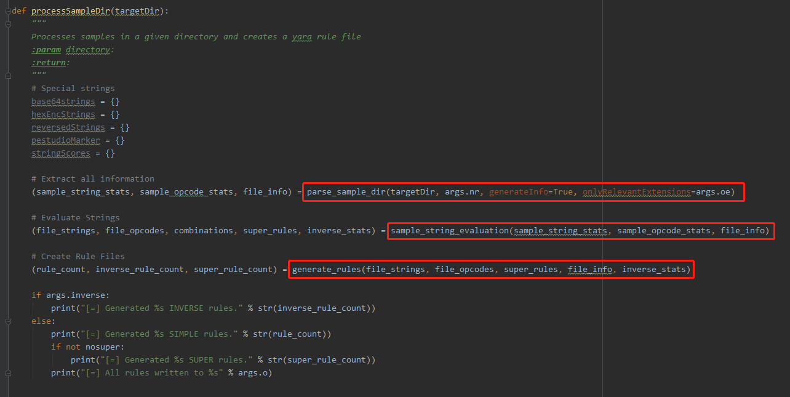Toggle the fold marker beside the else line

tap(8, 321)
